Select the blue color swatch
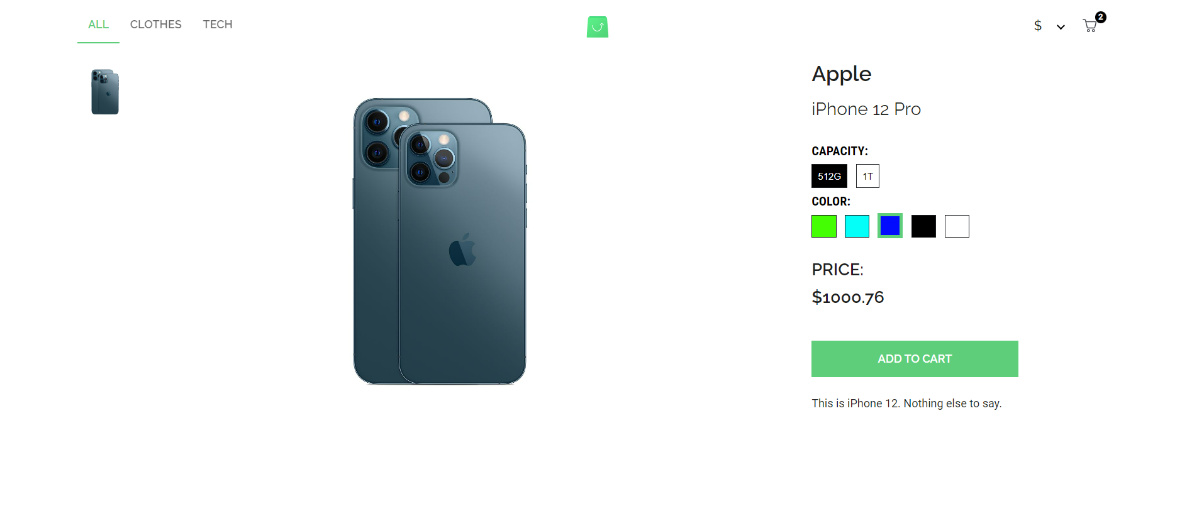 pyautogui.click(x=890, y=226)
